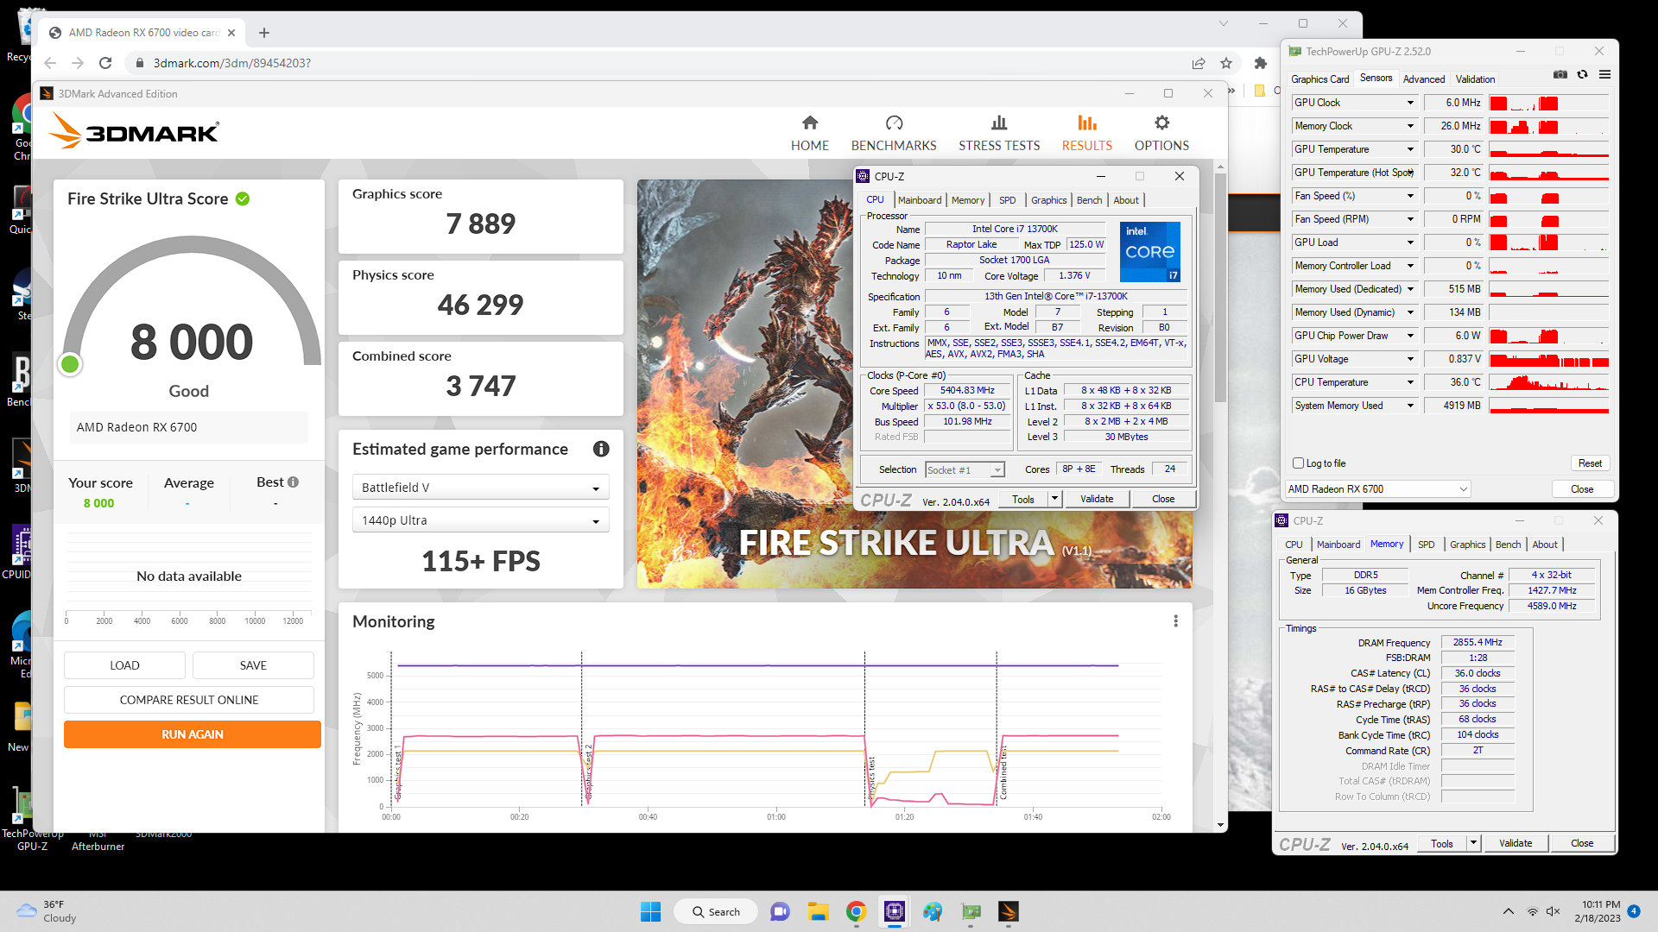The height and width of the screenshot is (932, 1658).
Task: Click the valid score green checkmark
Action: [243, 198]
